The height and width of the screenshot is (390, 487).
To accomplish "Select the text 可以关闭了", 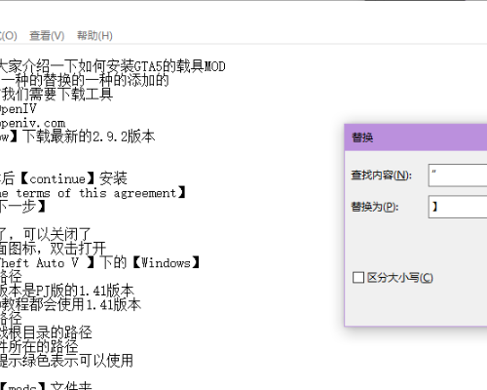I will click(56, 234).
